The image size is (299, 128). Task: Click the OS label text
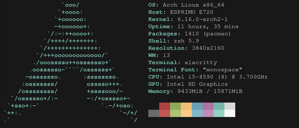(152, 5)
